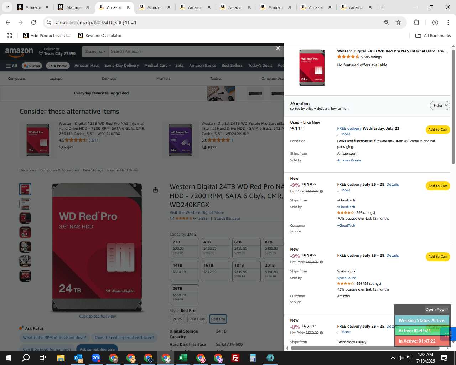Image resolution: width=456 pixels, height=365 pixels.
Task: Click info icon beside SpaceBound List Price
Action: tap(321, 262)
